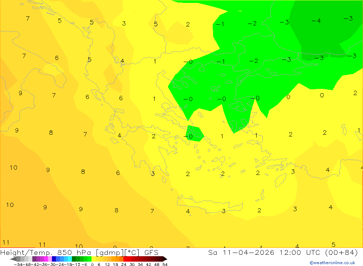Click the '-18' label on the color scale
Screen dimensions: 363x266
coord(68,265)
